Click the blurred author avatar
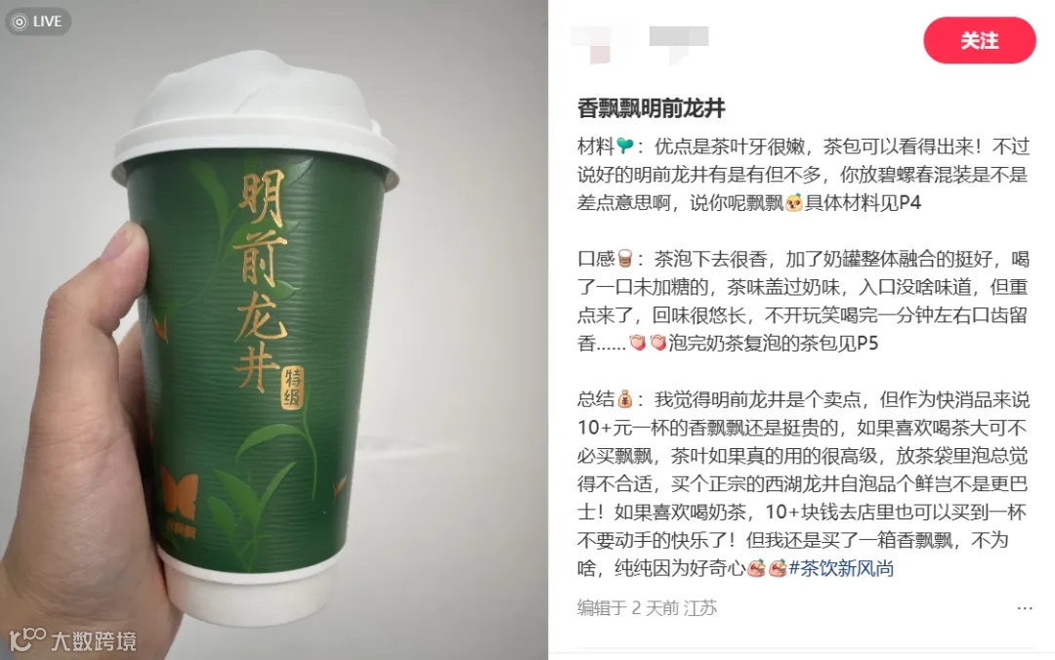 (600, 43)
